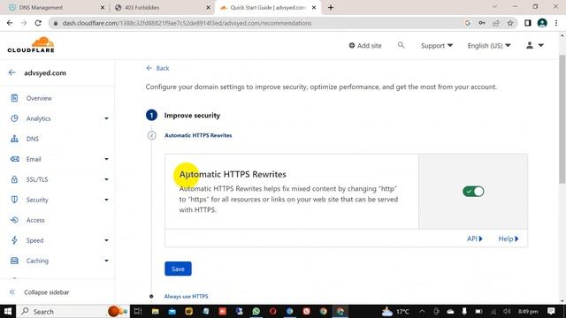Click the Always use HTTPS step link
This screenshot has width=566, height=318.
[186, 297]
